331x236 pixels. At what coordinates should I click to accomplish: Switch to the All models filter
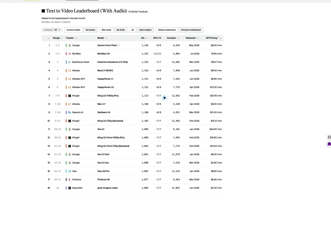[x=90, y=30]
